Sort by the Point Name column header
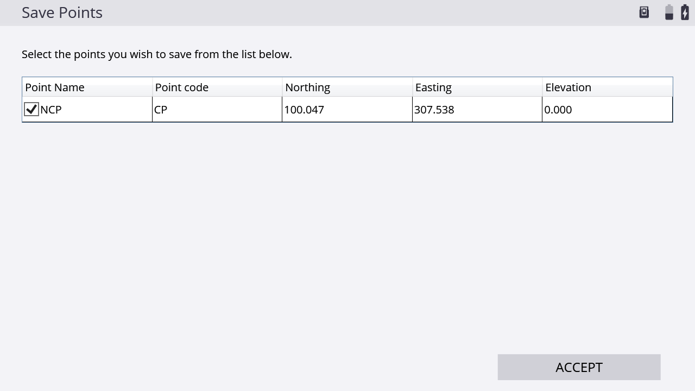 tap(55, 87)
